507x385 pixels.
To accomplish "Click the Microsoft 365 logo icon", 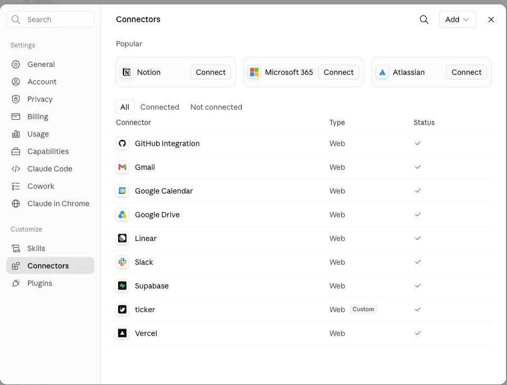I will point(254,72).
